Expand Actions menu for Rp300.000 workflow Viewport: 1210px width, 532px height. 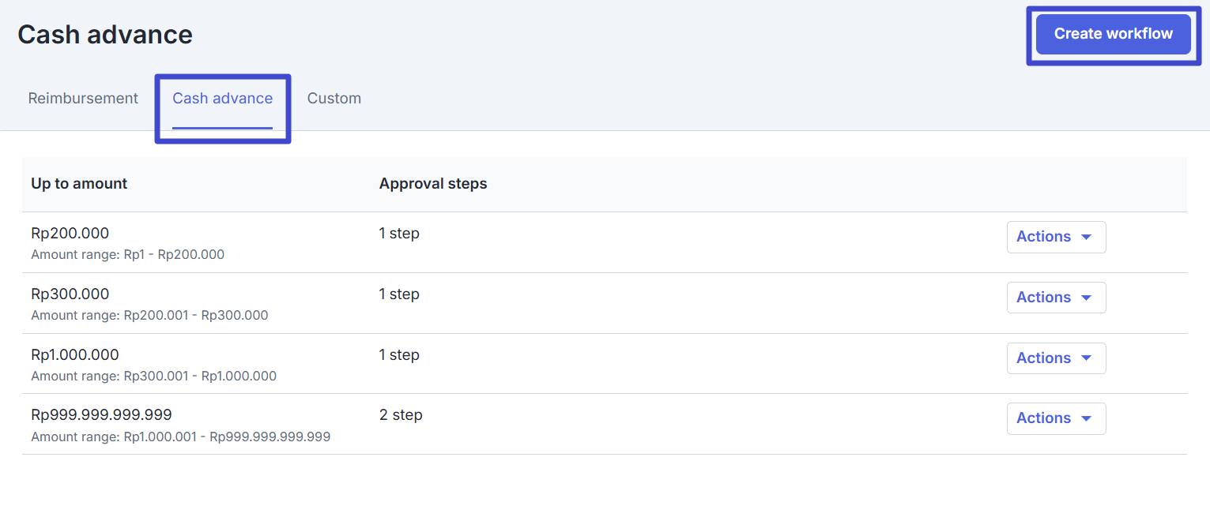(x=1055, y=298)
